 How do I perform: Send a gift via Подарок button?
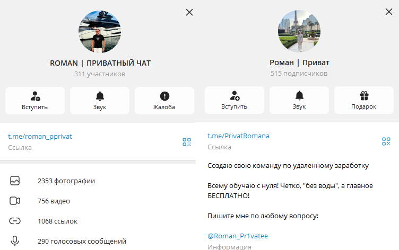point(364,100)
